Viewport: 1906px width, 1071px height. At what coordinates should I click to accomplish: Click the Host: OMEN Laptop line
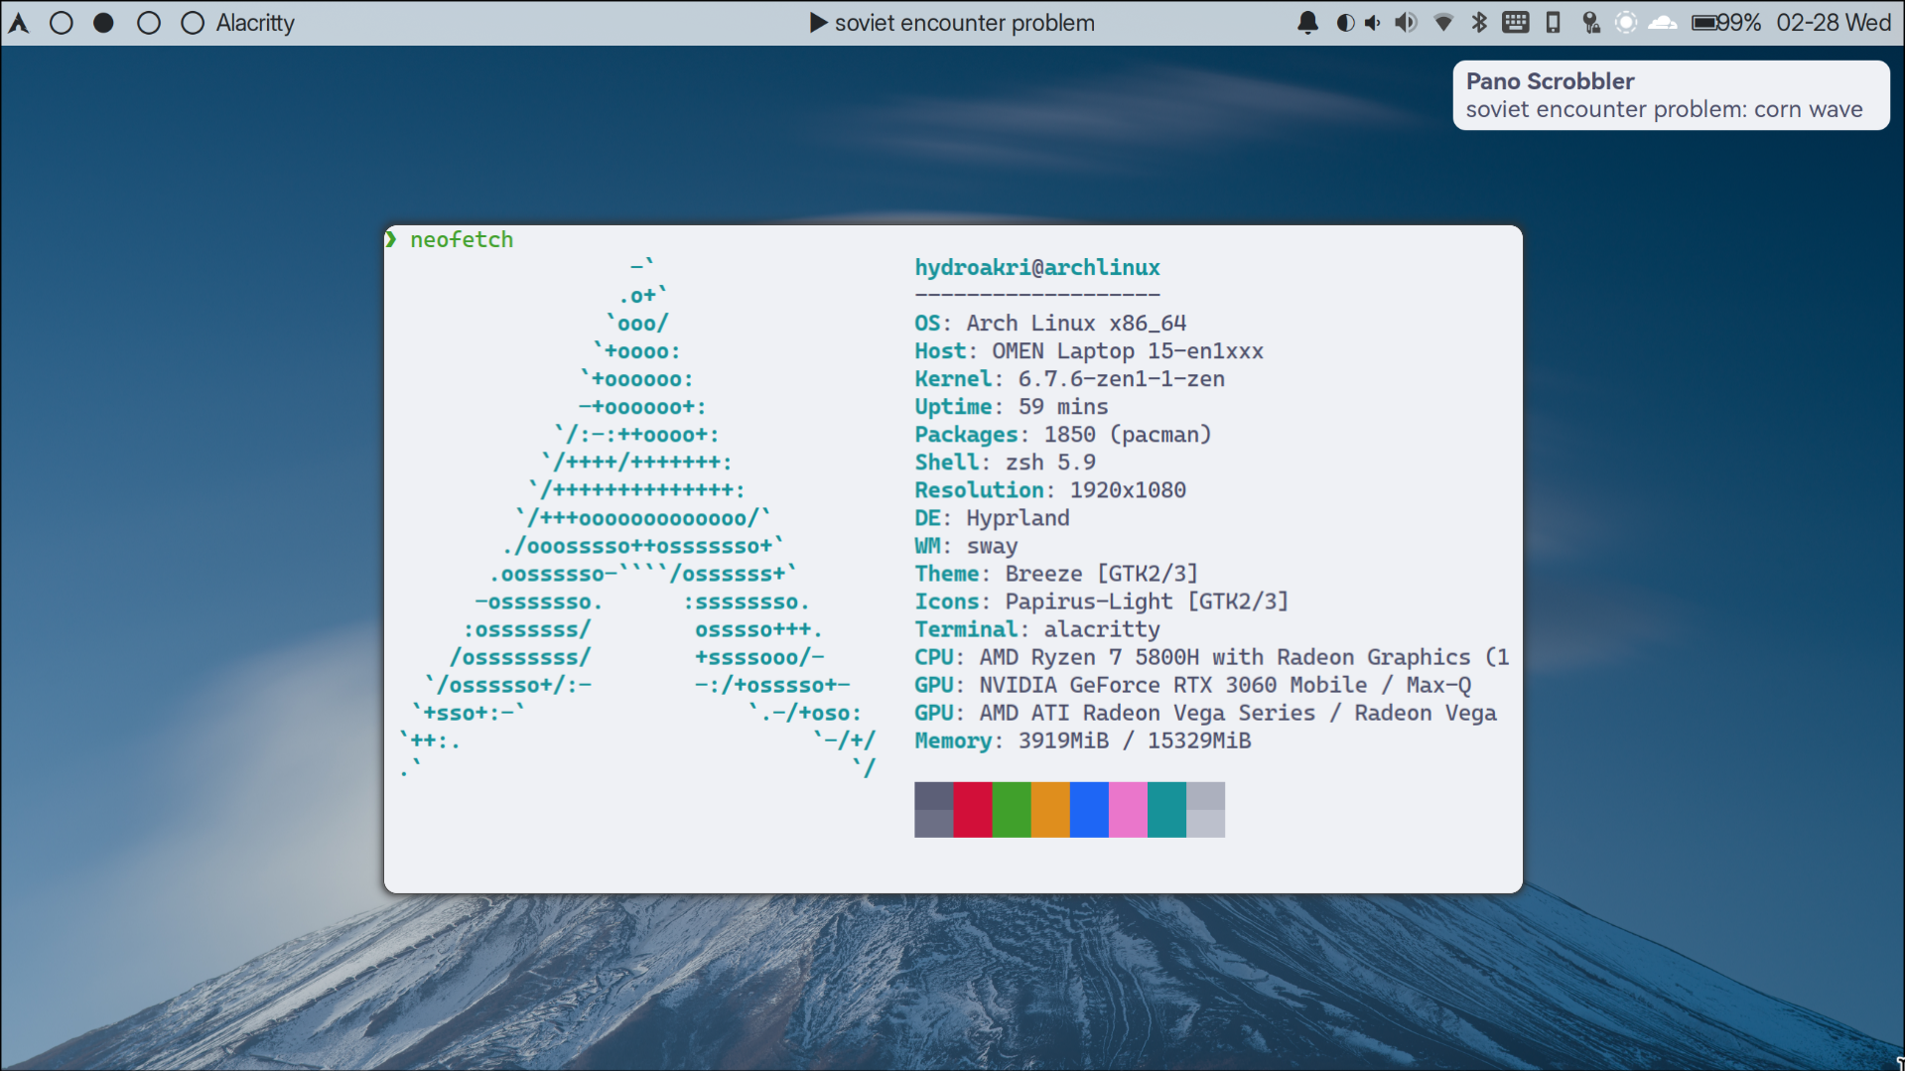pyautogui.click(x=1089, y=350)
